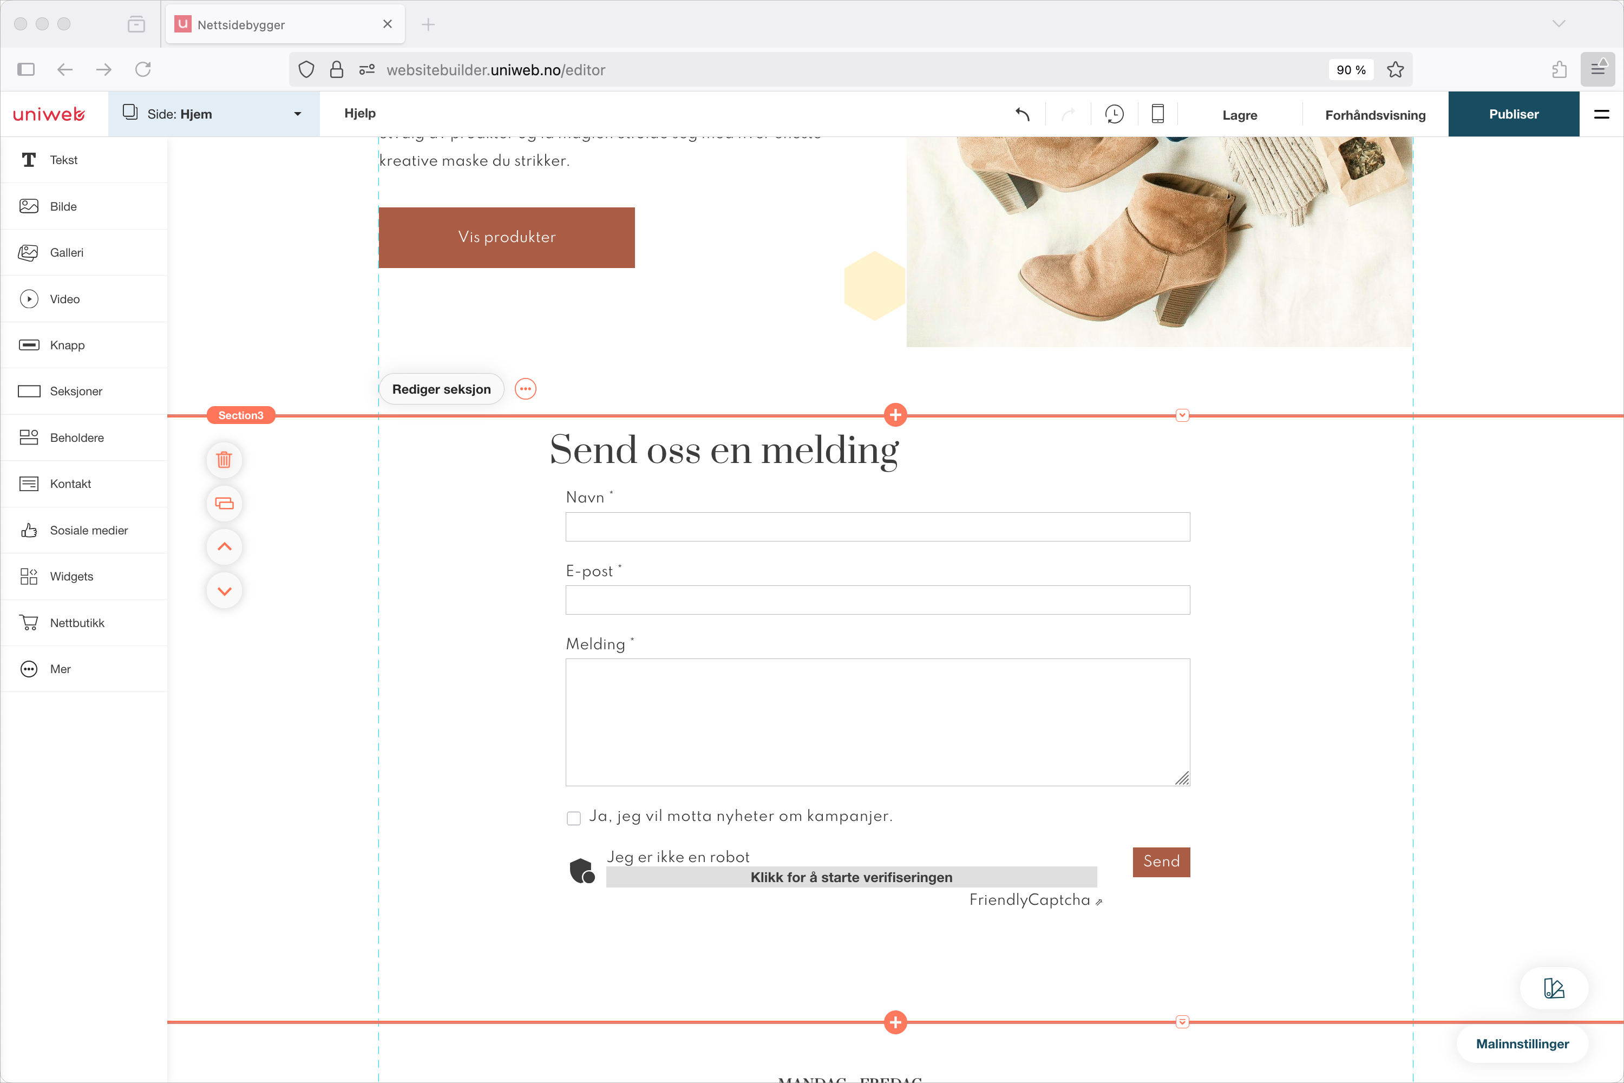
Task: Click the 90 % zoom indicator
Action: point(1351,70)
